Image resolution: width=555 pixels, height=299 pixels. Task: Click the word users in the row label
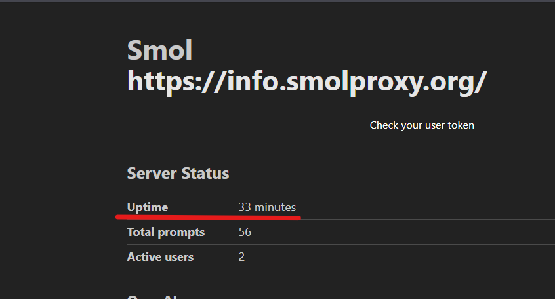[179, 257]
